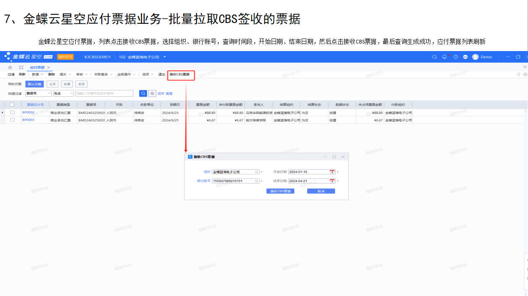
Task: Click the double-chevron collapse icon
Action: tap(525, 67)
